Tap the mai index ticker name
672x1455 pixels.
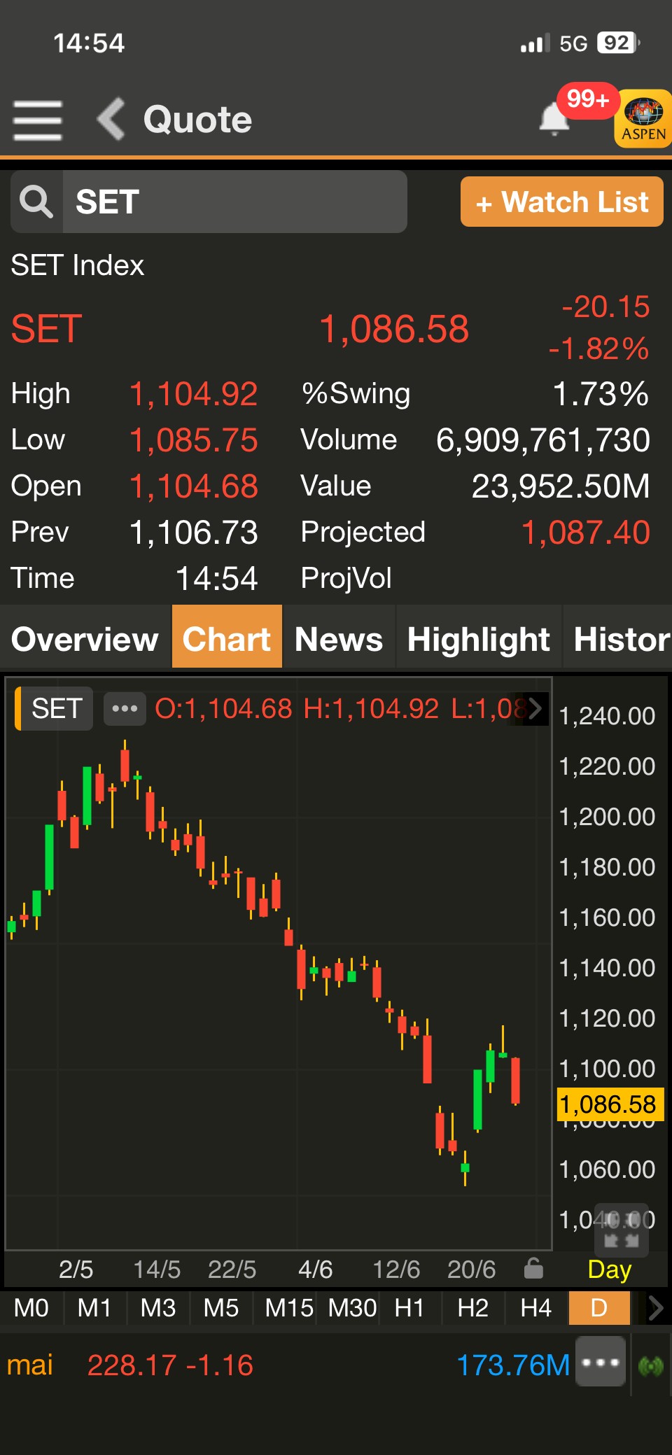(30, 1365)
